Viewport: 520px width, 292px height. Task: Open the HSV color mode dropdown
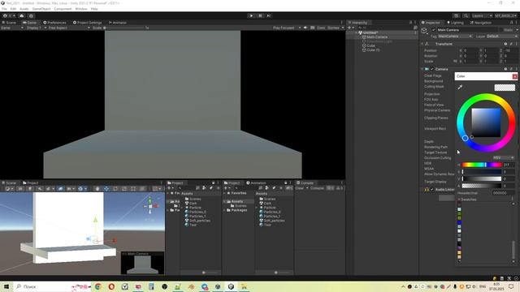pos(503,157)
